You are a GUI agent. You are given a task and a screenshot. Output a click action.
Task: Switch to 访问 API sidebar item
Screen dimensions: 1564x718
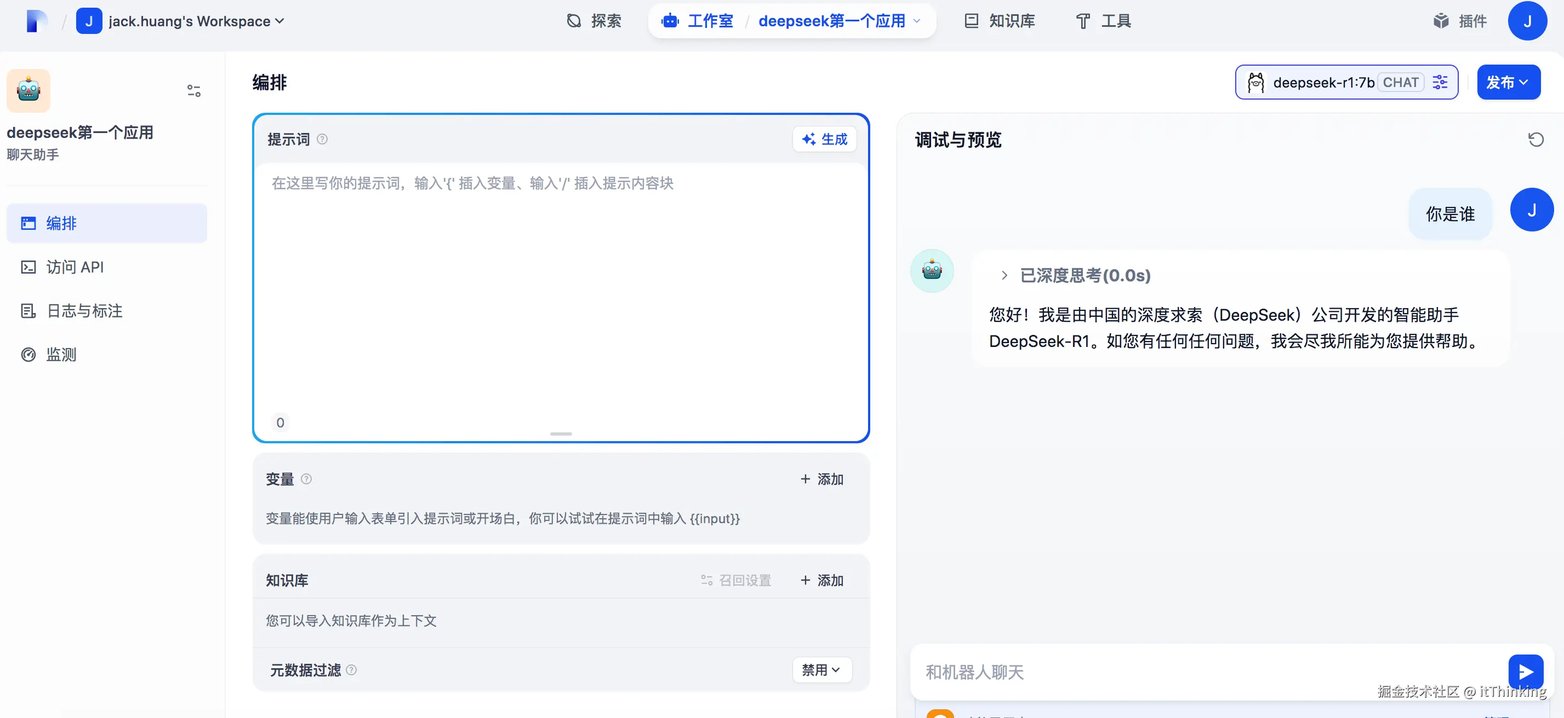(x=75, y=268)
